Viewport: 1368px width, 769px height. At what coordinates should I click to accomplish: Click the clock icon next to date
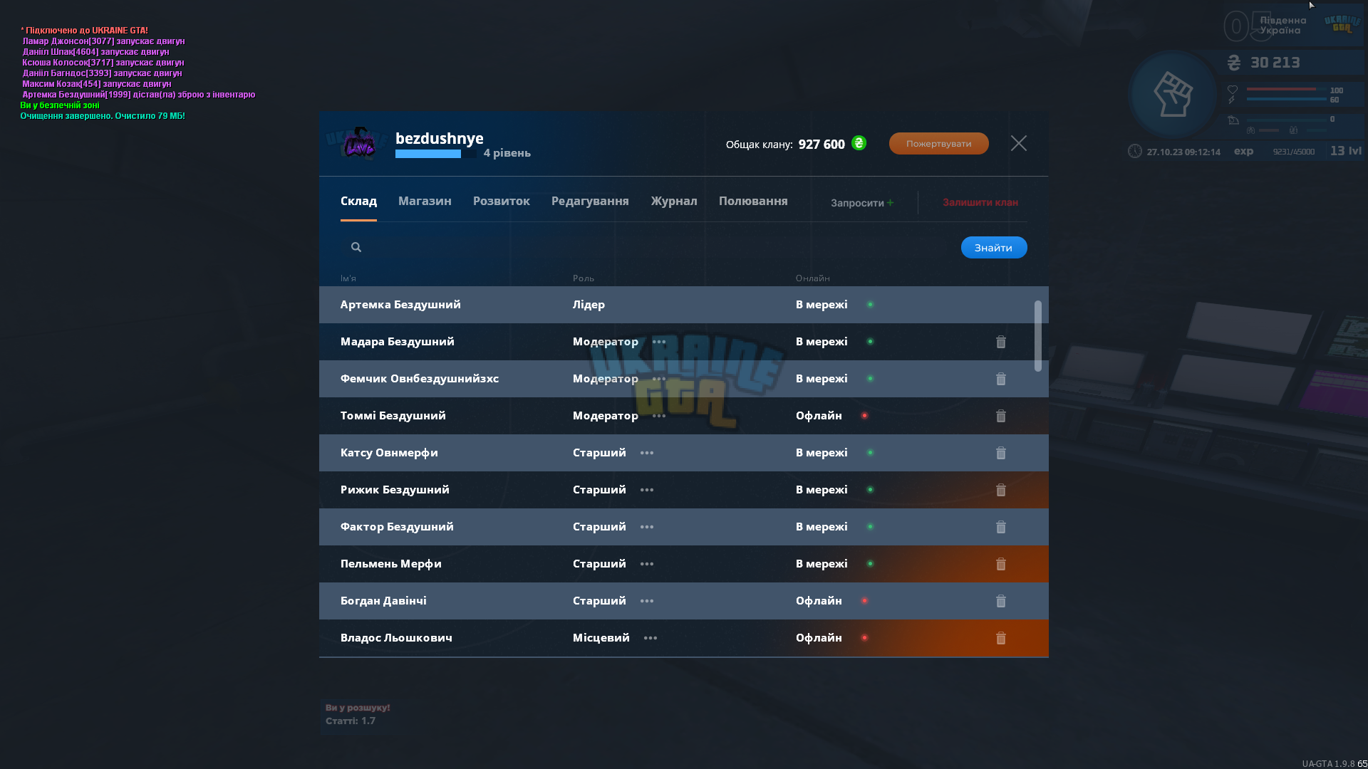[1135, 151]
